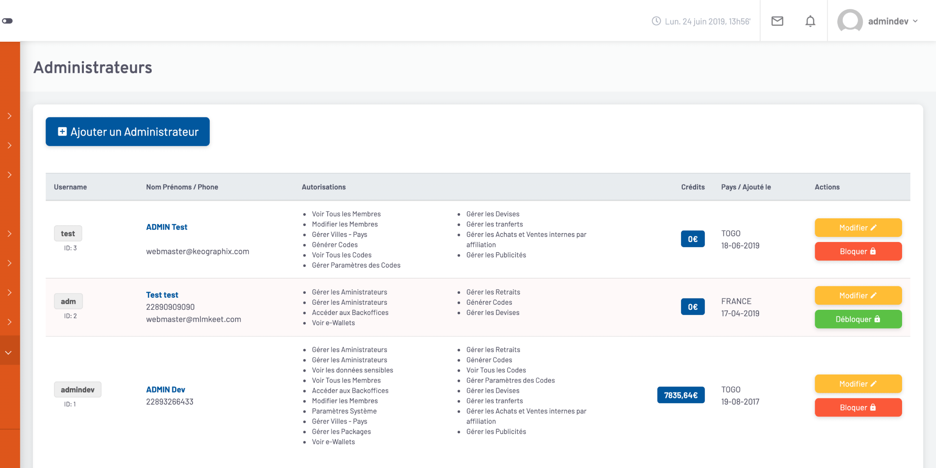Click the plus icon on Ajouter un Administrateur
The width and height of the screenshot is (936, 468).
[62, 132]
